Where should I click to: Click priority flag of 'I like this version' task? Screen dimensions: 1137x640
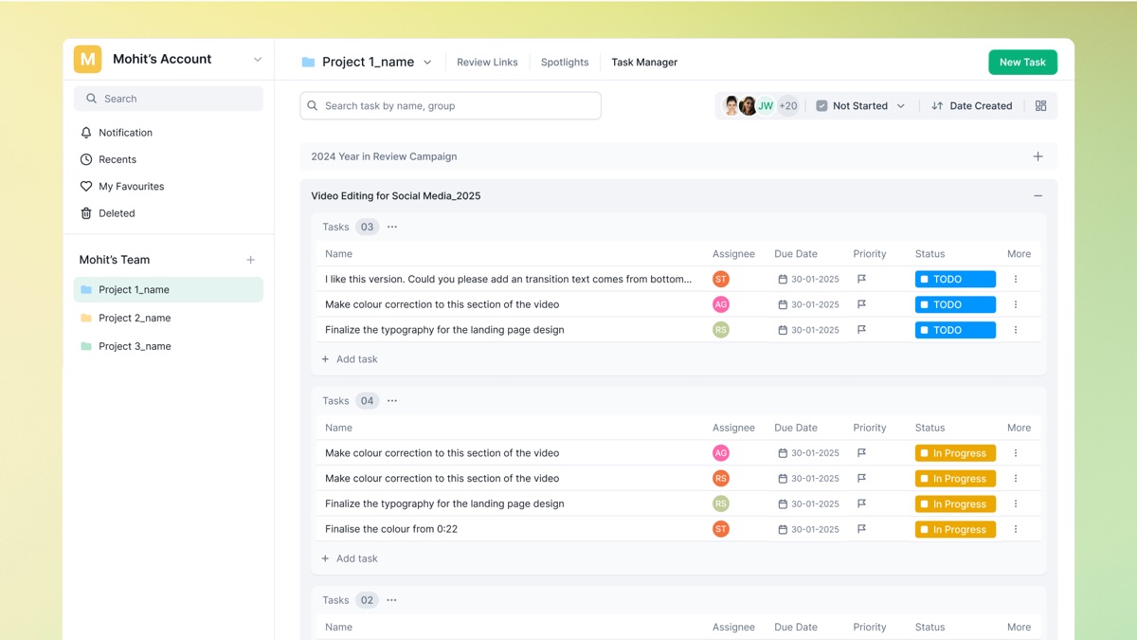(x=861, y=279)
